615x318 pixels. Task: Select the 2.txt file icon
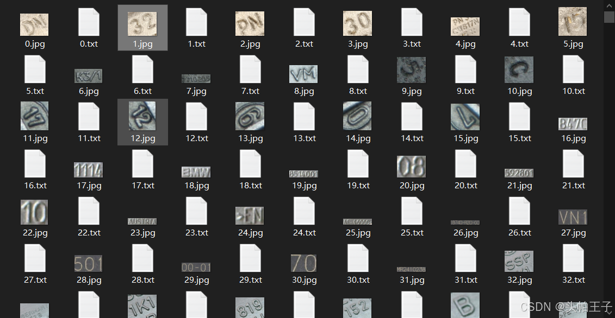coord(304,22)
